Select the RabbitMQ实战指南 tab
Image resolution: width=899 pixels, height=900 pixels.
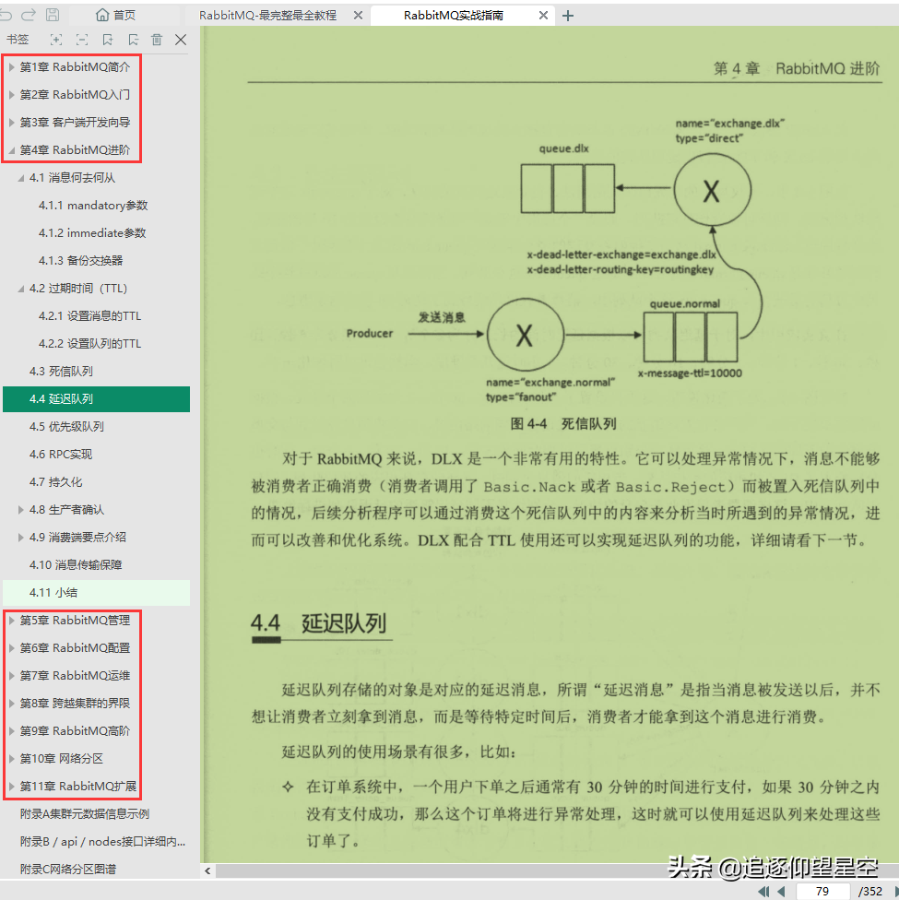point(454,16)
